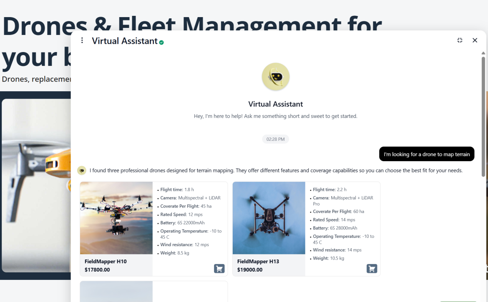
Task: Click 'Weight: 8.5 kg' spec
Action: [x=175, y=253]
